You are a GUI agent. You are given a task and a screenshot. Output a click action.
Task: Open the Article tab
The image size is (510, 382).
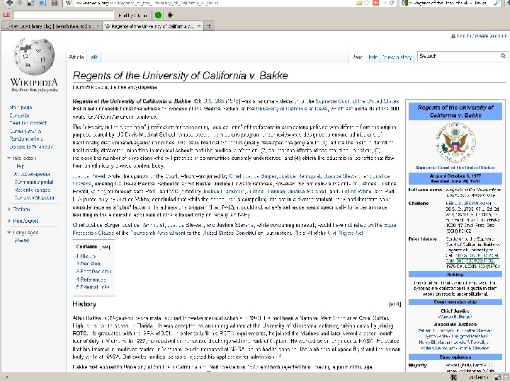(76, 57)
